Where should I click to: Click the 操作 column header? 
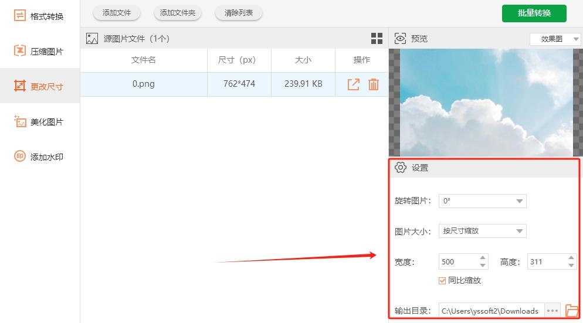tap(362, 60)
